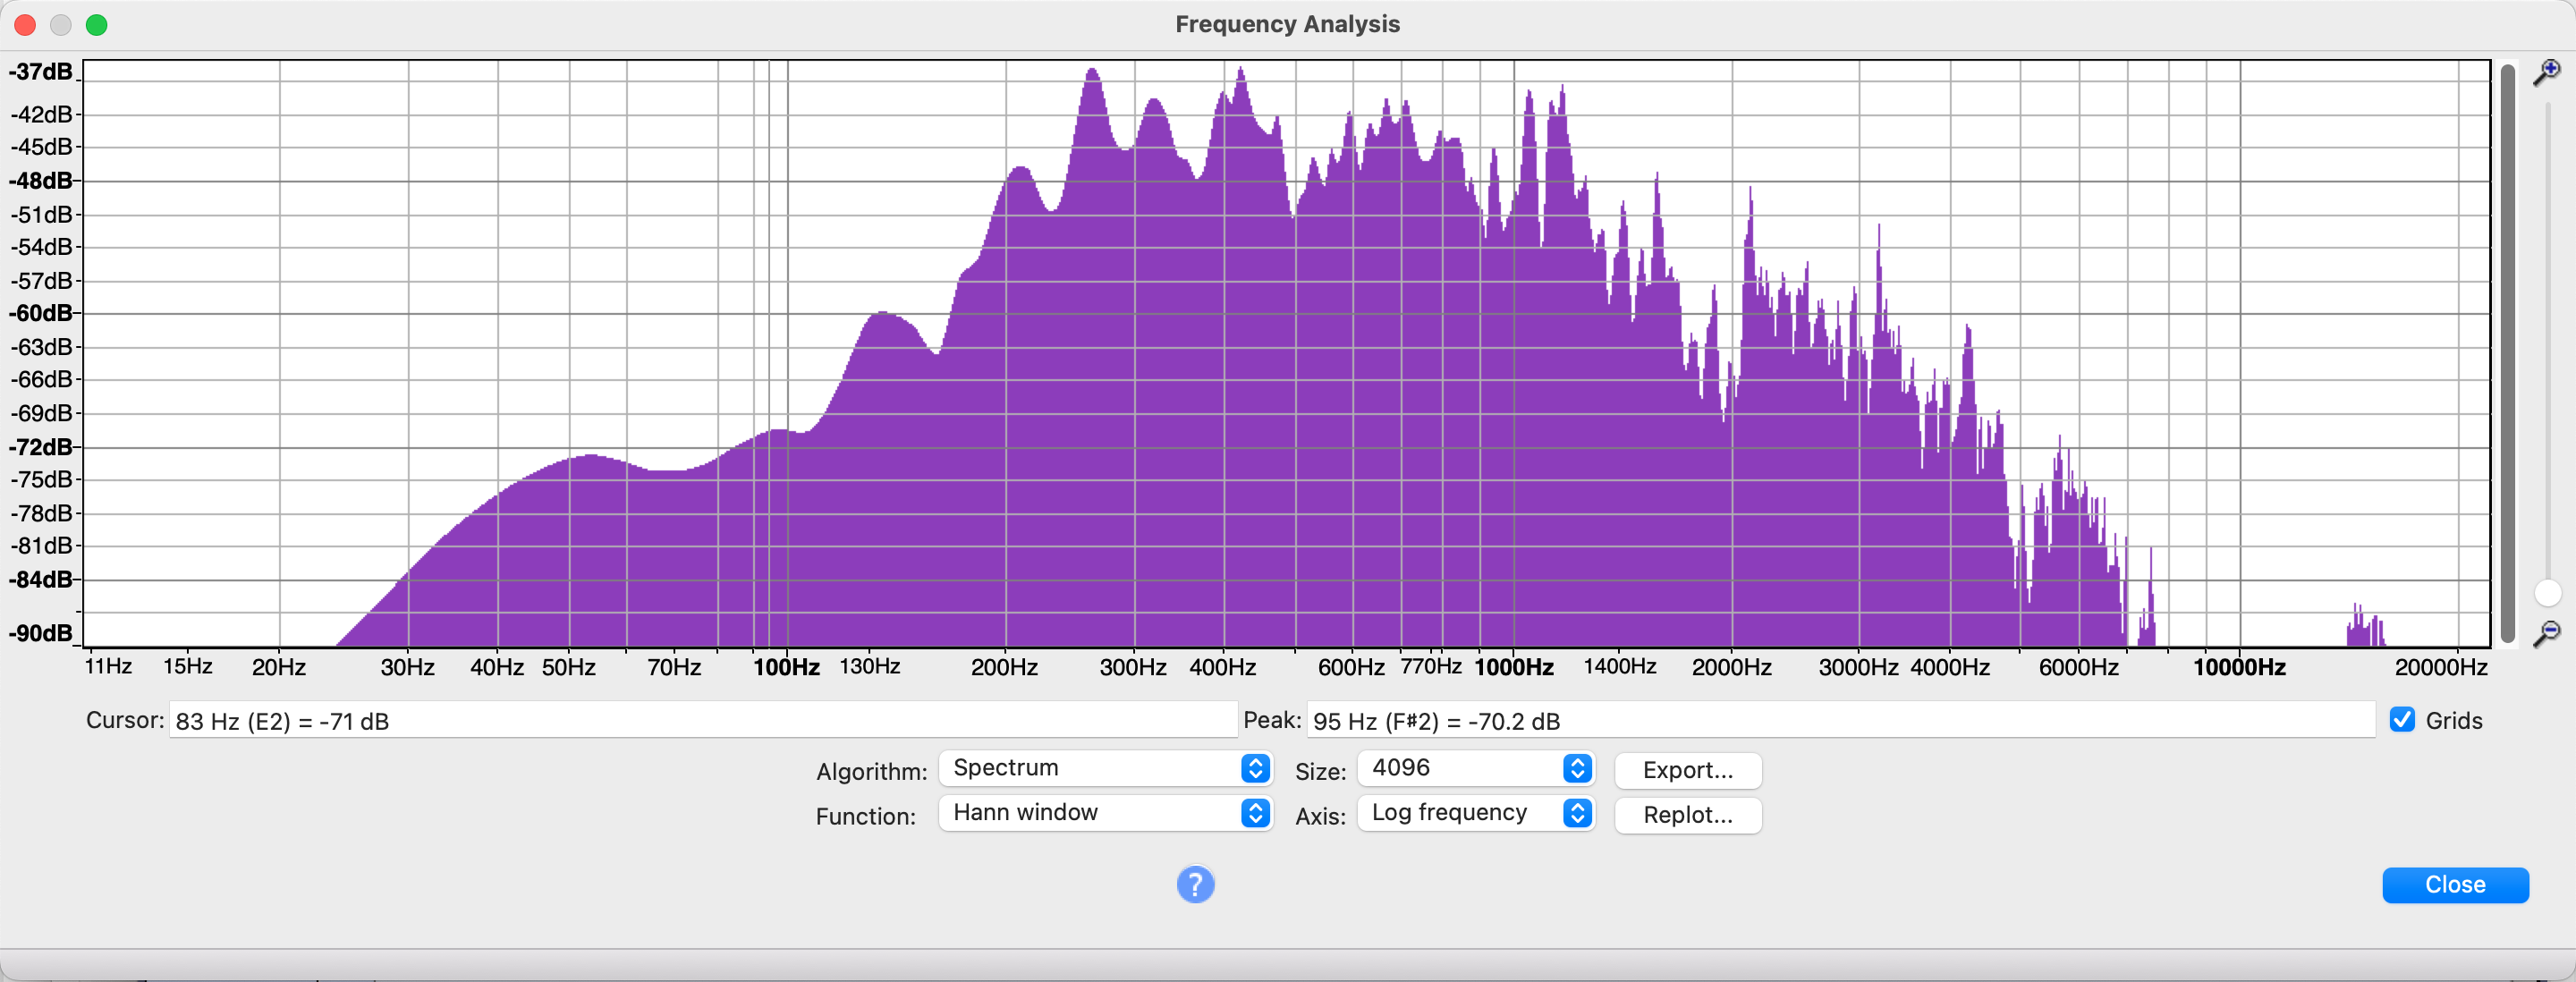Click the grey window minimize button
Screen dimensions: 2576x982
click(x=61, y=24)
